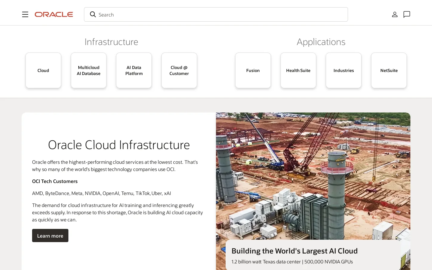Click the Infrastructure section heading
The width and height of the screenshot is (432, 270).
pos(111,42)
